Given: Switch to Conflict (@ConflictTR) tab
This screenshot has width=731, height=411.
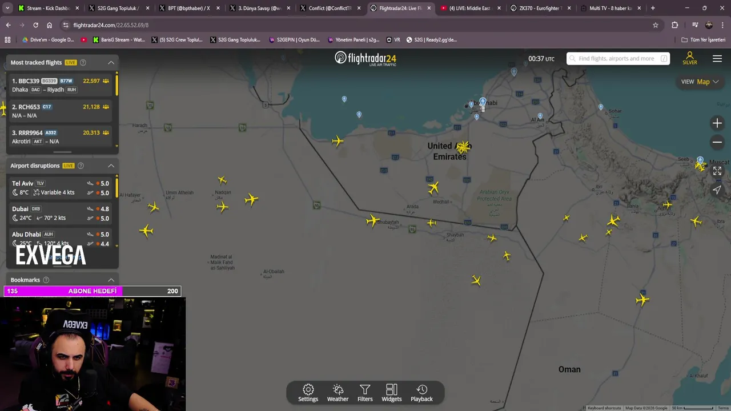Looking at the screenshot, I should (330, 8).
